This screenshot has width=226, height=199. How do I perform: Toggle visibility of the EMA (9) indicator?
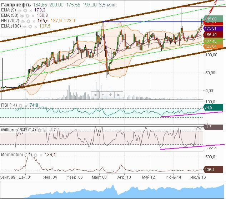point(19,10)
